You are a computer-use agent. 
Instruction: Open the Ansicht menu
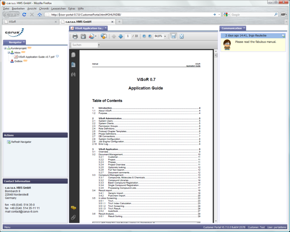click(x=32, y=9)
